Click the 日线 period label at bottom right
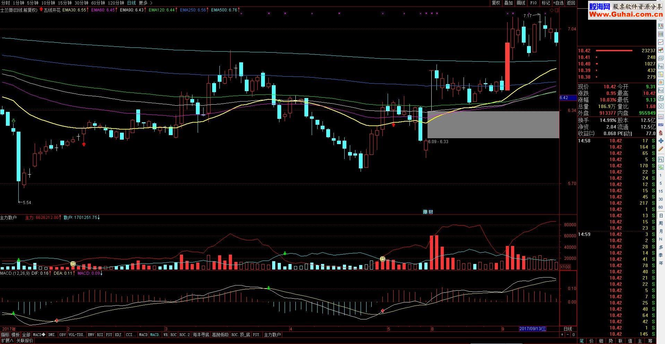This screenshot has width=665, height=344. click(x=568, y=329)
